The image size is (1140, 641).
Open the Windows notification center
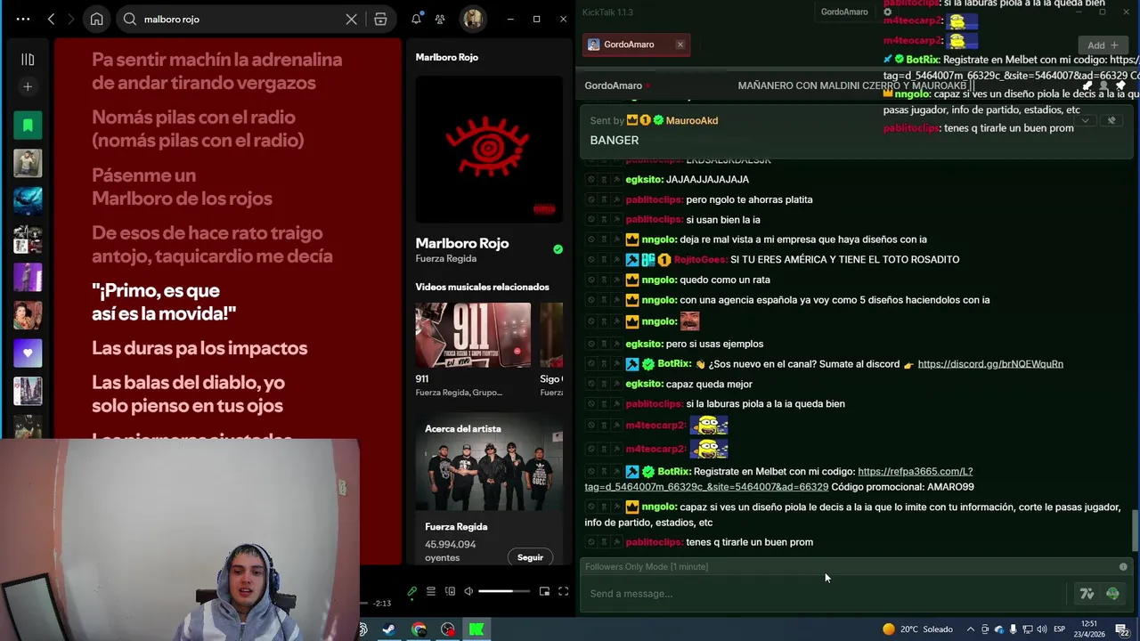point(1122,629)
